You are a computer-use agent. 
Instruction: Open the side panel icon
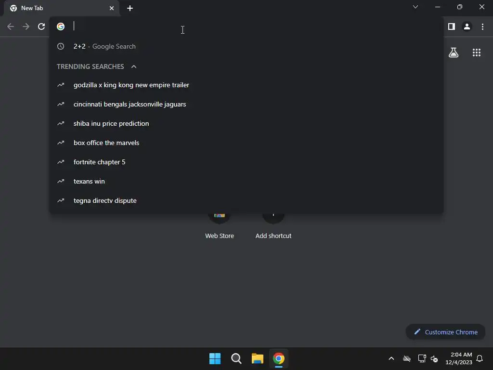(452, 26)
